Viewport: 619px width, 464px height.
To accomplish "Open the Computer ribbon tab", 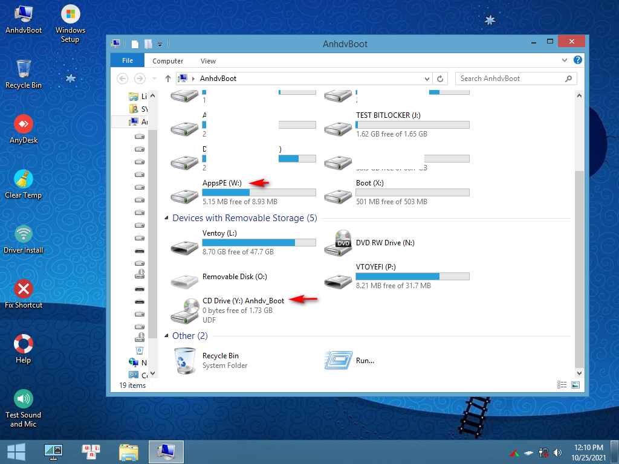I will pos(168,61).
